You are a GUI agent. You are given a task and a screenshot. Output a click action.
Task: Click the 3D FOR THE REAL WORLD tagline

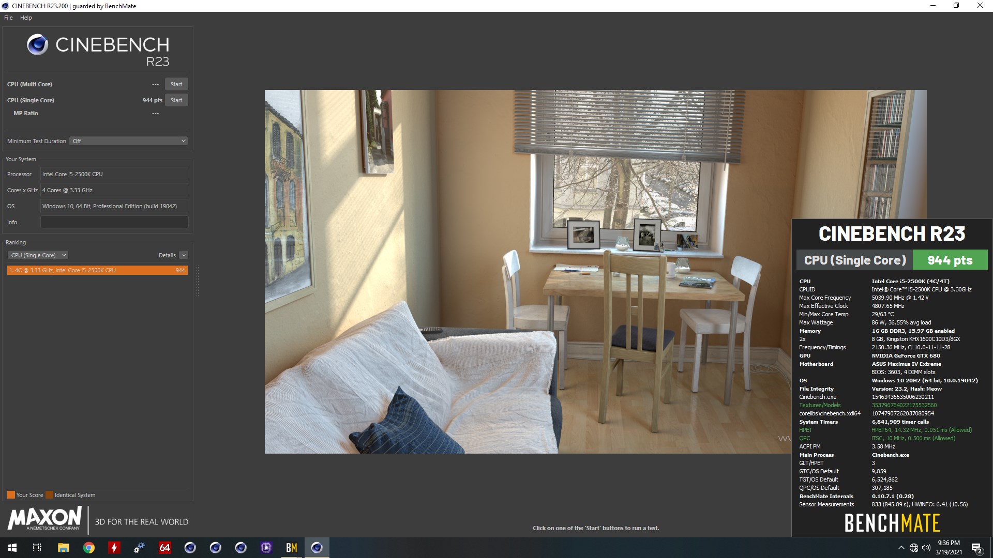[142, 522]
